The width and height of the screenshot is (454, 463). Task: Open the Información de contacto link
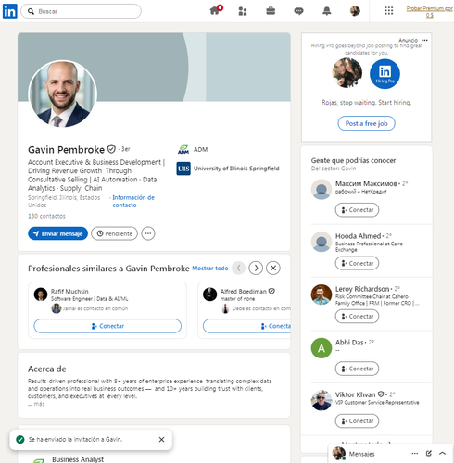[x=133, y=201]
